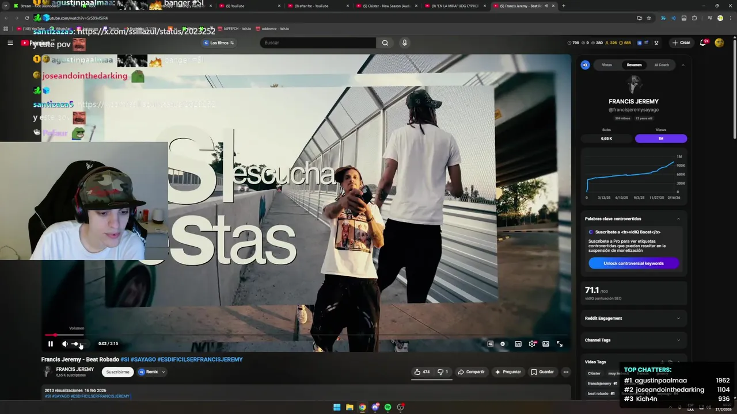737x414 pixels.
Task: Mute the video with speaker icon
Action: 65,344
